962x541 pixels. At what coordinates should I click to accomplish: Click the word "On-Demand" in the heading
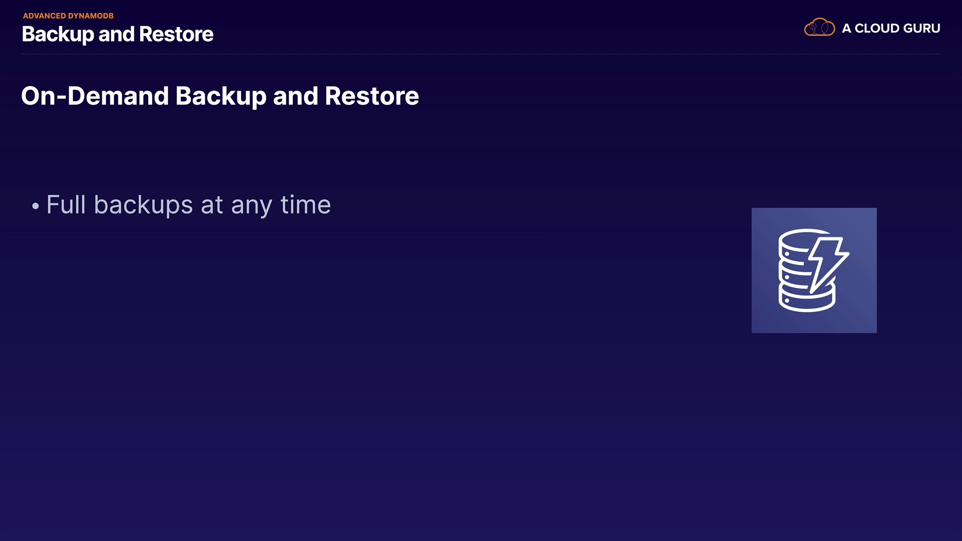click(95, 96)
